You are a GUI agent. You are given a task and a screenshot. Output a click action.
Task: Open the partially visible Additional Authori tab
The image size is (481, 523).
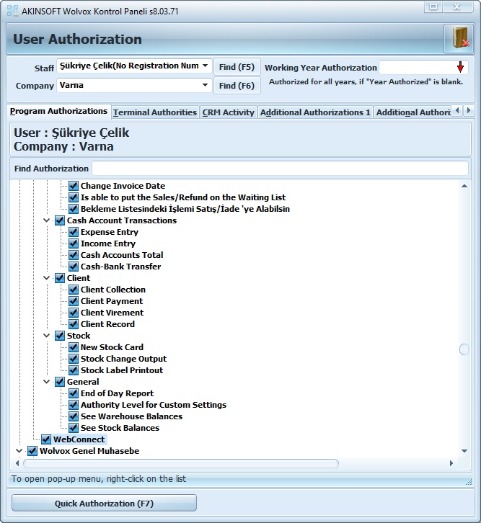click(413, 112)
